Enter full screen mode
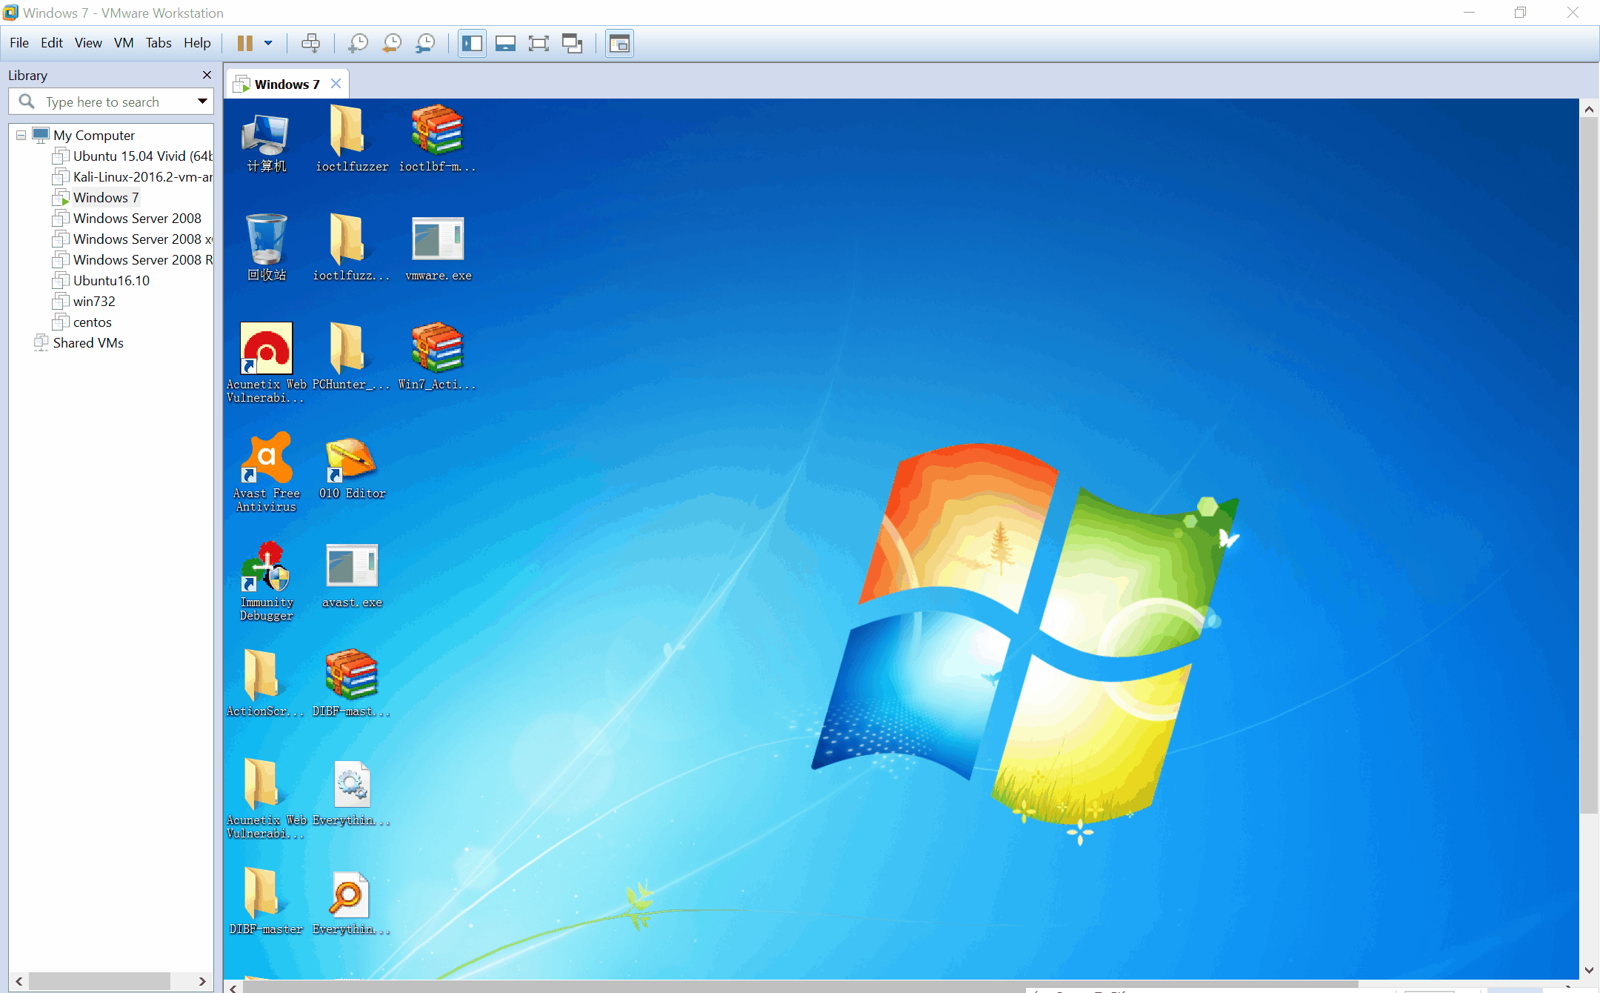Screen dimensions: 1600x993 click(539, 44)
